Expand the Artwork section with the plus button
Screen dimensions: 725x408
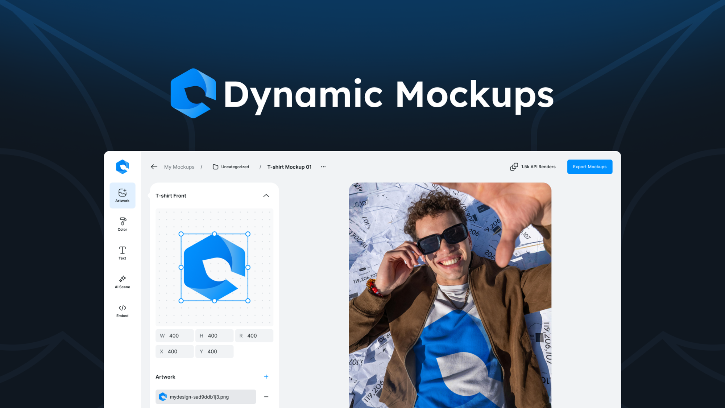(x=266, y=376)
